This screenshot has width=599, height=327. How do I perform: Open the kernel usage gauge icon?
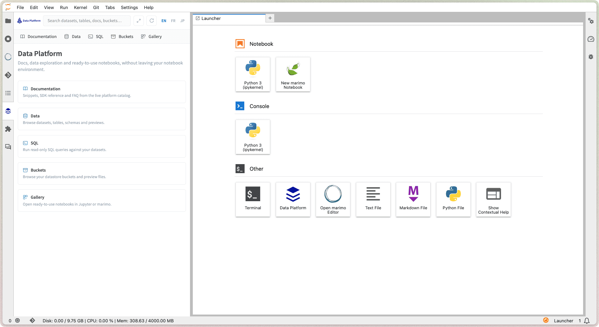coord(591,39)
